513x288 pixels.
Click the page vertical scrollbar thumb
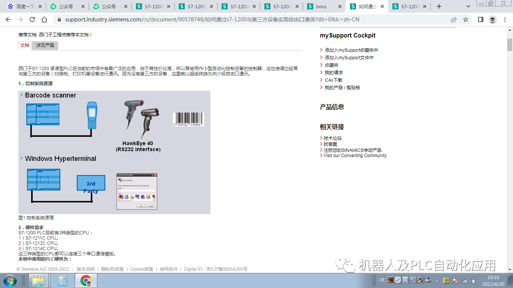(510, 44)
